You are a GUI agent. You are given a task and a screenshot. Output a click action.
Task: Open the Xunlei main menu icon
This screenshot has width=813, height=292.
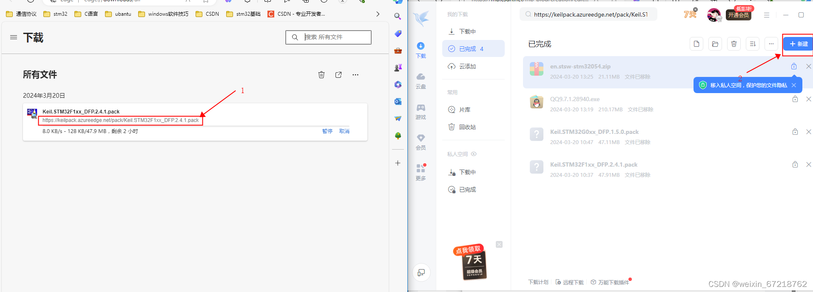pyautogui.click(x=767, y=15)
